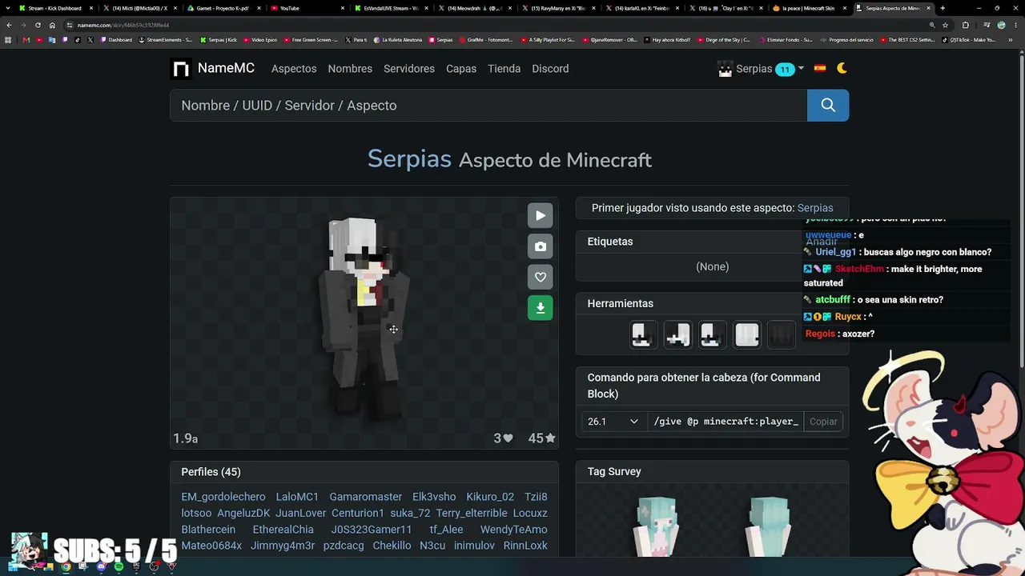The image size is (1025, 576).
Task: Switch to the EsVandalLIVE Stream tab
Action: [x=391, y=8]
